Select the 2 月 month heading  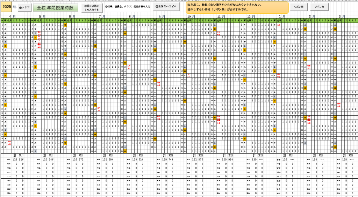click(312, 16)
